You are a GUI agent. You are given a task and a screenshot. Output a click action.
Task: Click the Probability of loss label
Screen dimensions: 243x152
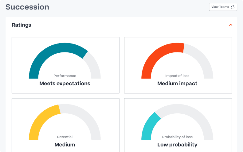(x=177, y=137)
